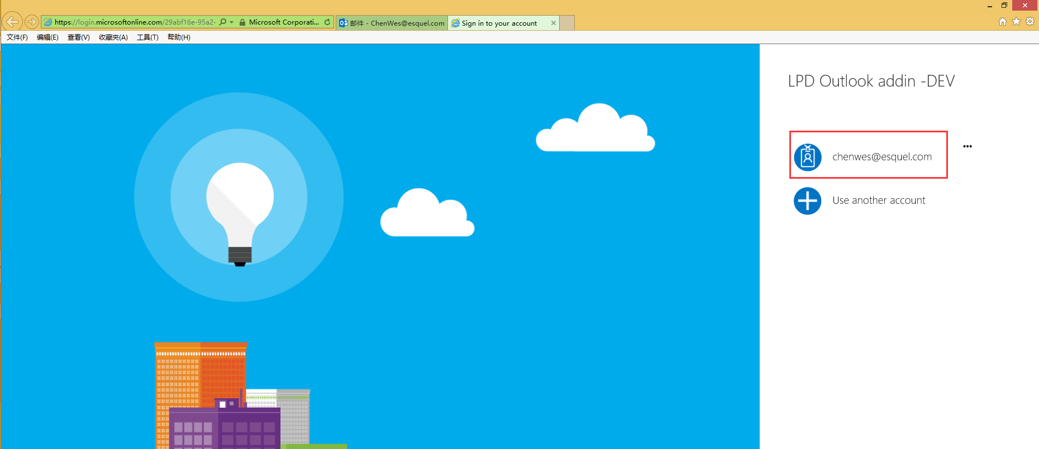Go back with the browser back arrow

coord(12,22)
